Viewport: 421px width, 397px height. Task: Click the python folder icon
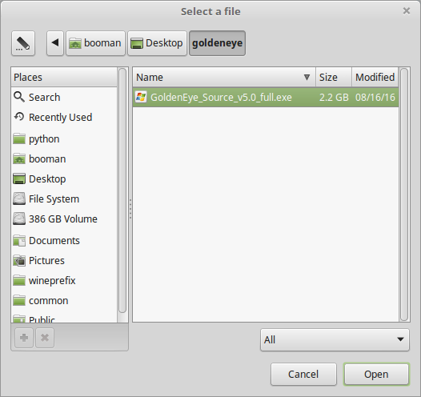click(19, 138)
